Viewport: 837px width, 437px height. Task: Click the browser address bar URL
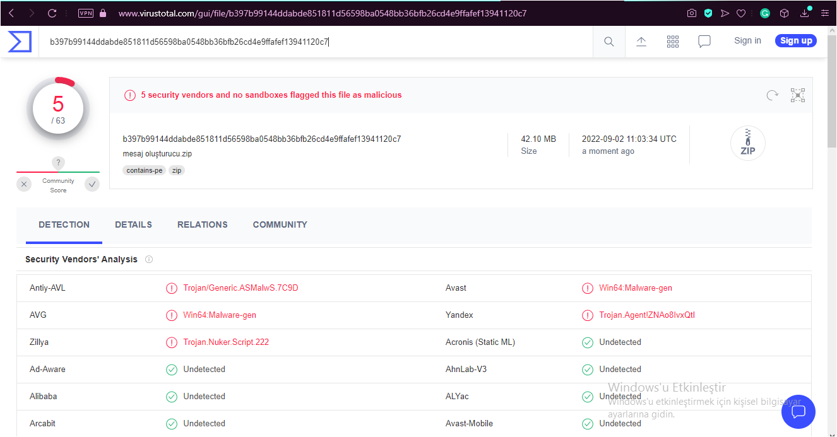click(x=323, y=13)
